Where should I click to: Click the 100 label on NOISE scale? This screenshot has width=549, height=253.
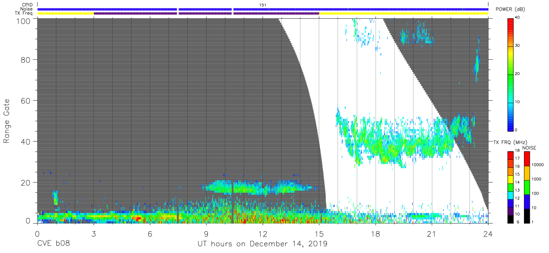pyautogui.click(x=535, y=194)
